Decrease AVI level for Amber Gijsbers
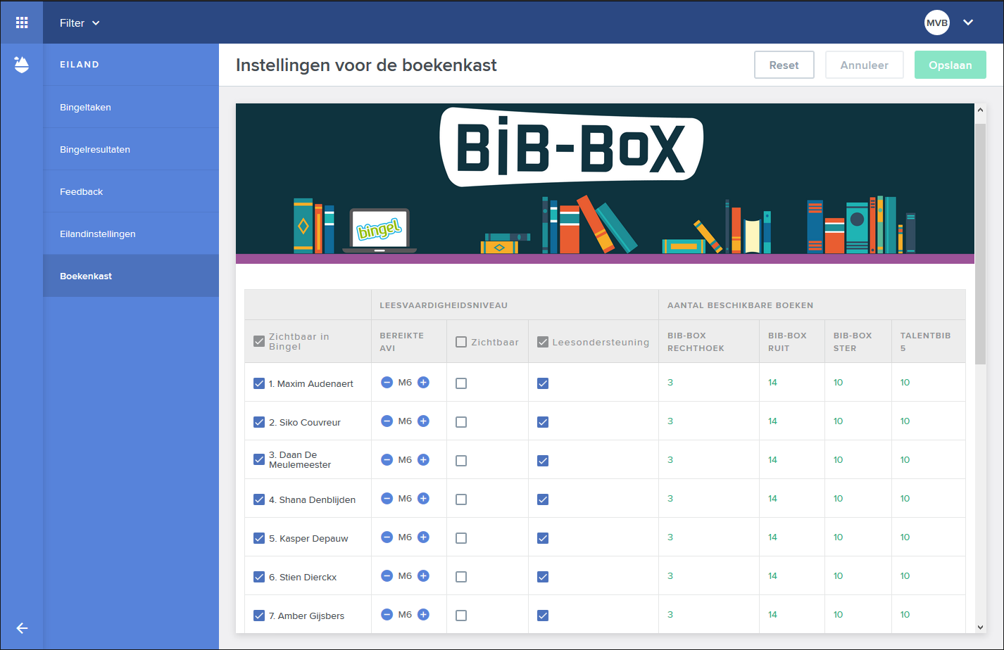1004x650 pixels. tap(387, 615)
